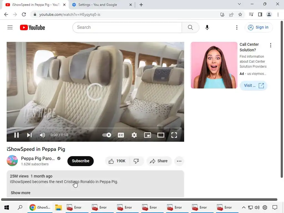This screenshot has width=284, height=213.
Task: Open the Peppa Pig Paro... channel name
Action: 38,158
